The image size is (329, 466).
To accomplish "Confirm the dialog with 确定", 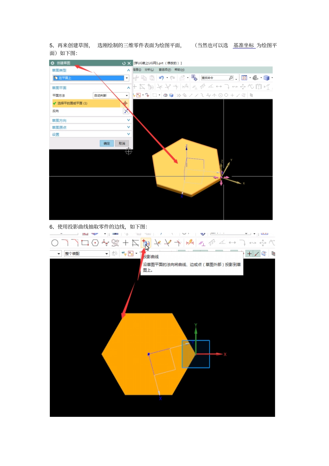I will [107, 143].
